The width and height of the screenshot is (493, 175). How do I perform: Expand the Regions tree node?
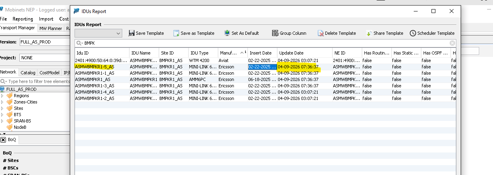point(3,96)
